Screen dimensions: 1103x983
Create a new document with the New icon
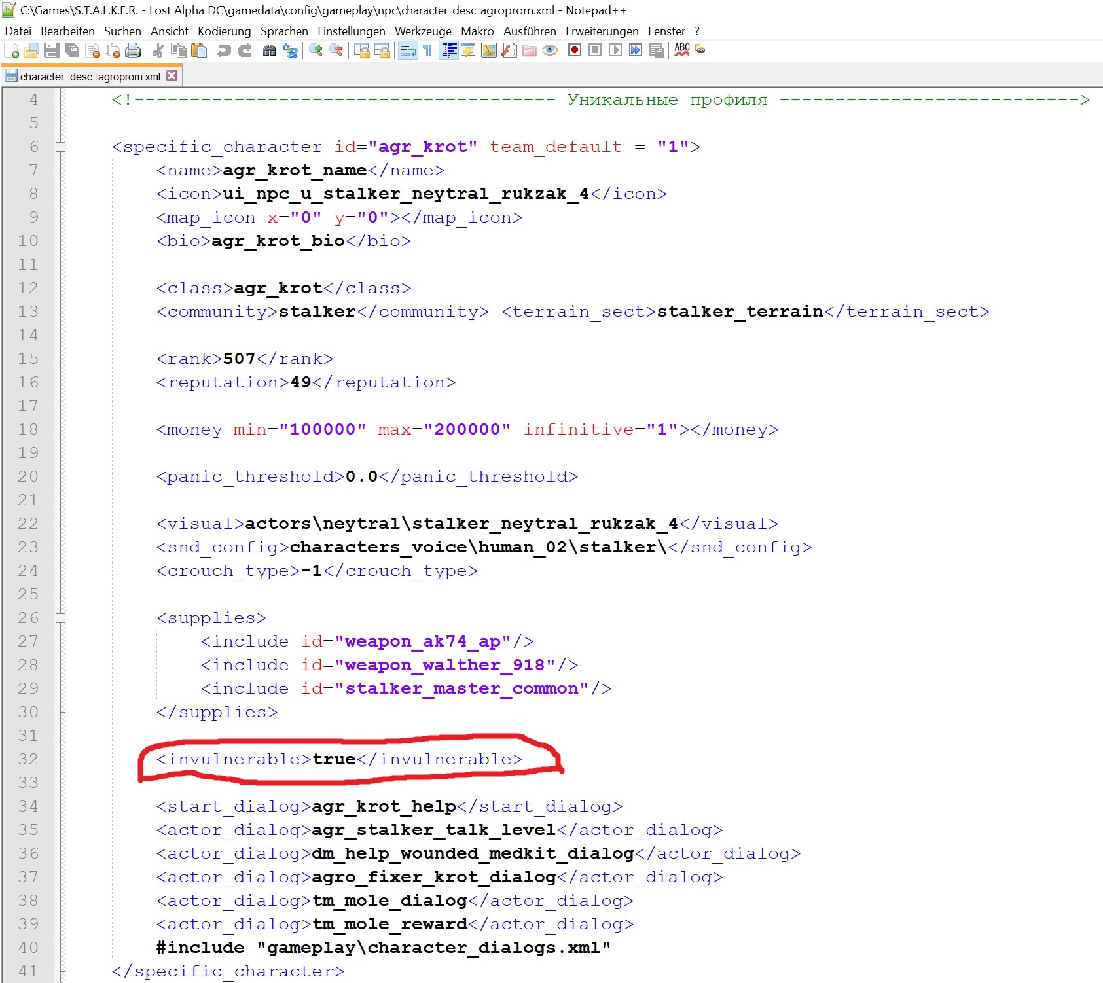click(x=11, y=50)
